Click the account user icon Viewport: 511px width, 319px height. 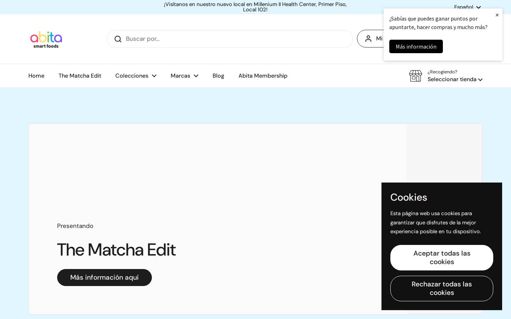(x=368, y=39)
